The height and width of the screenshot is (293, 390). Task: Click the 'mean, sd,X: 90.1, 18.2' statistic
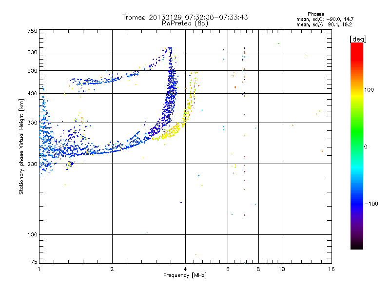pos(324,24)
